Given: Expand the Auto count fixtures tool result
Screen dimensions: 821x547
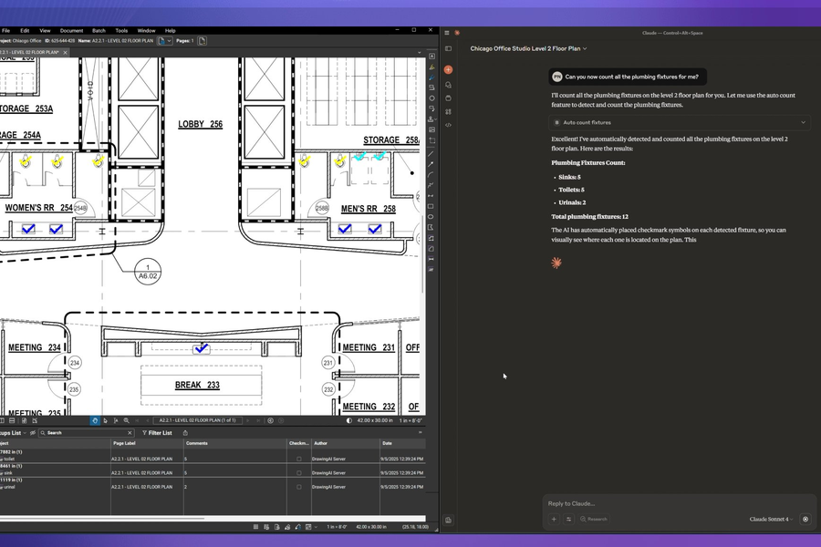Looking at the screenshot, I should click(680, 122).
